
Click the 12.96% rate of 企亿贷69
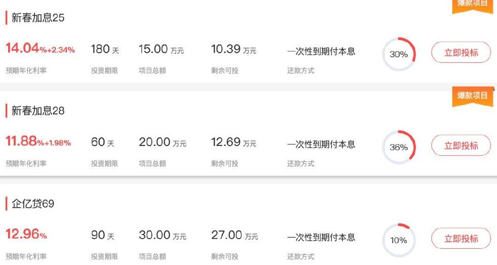tap(26, 235)
